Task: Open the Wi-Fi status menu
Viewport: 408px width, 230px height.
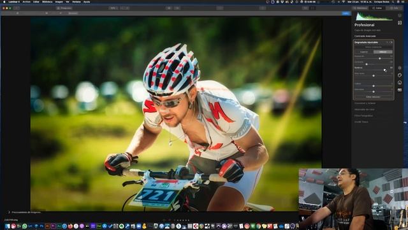Action: pos(343,1)
